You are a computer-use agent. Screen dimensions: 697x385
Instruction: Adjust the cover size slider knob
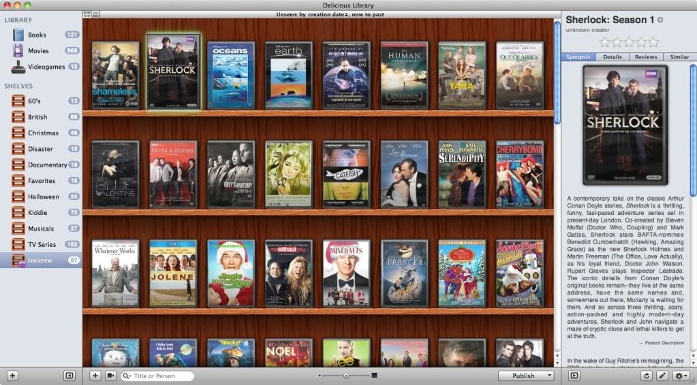point(346,375)
